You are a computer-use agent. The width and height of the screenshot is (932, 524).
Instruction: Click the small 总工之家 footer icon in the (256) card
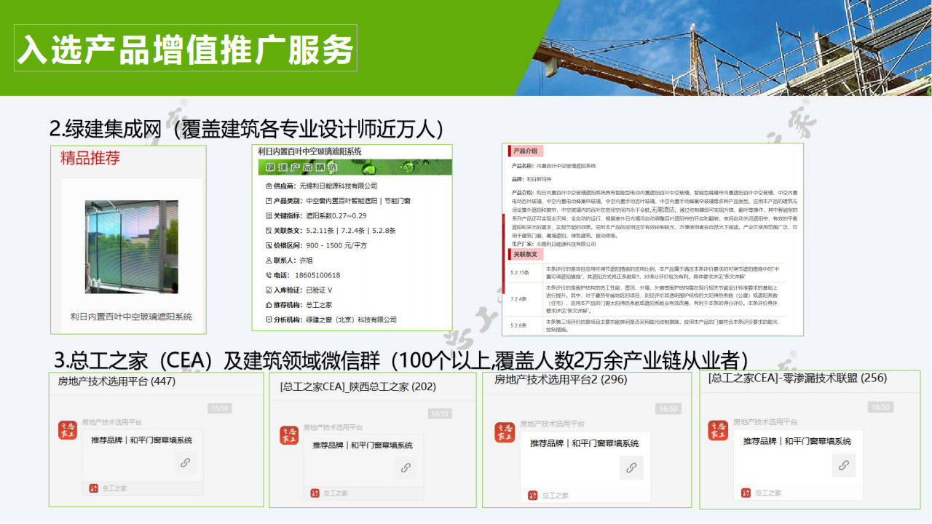tap(746, 493)
